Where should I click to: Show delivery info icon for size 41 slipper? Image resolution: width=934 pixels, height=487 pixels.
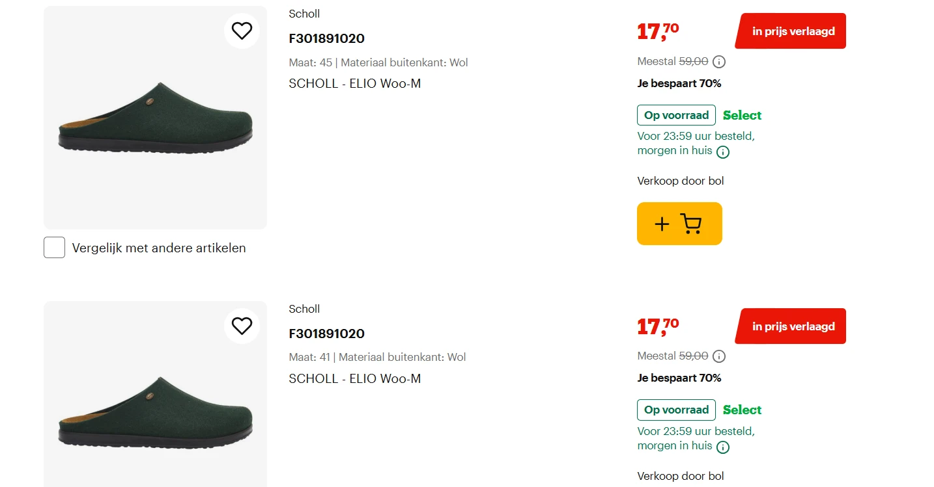click(x=723, y=447)
